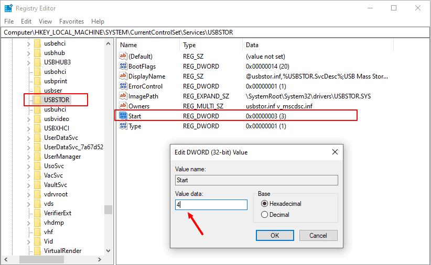Screen dimensions: 431x265
Task: Expand the usbvideo tree node
Action: (x=29, y=119)
